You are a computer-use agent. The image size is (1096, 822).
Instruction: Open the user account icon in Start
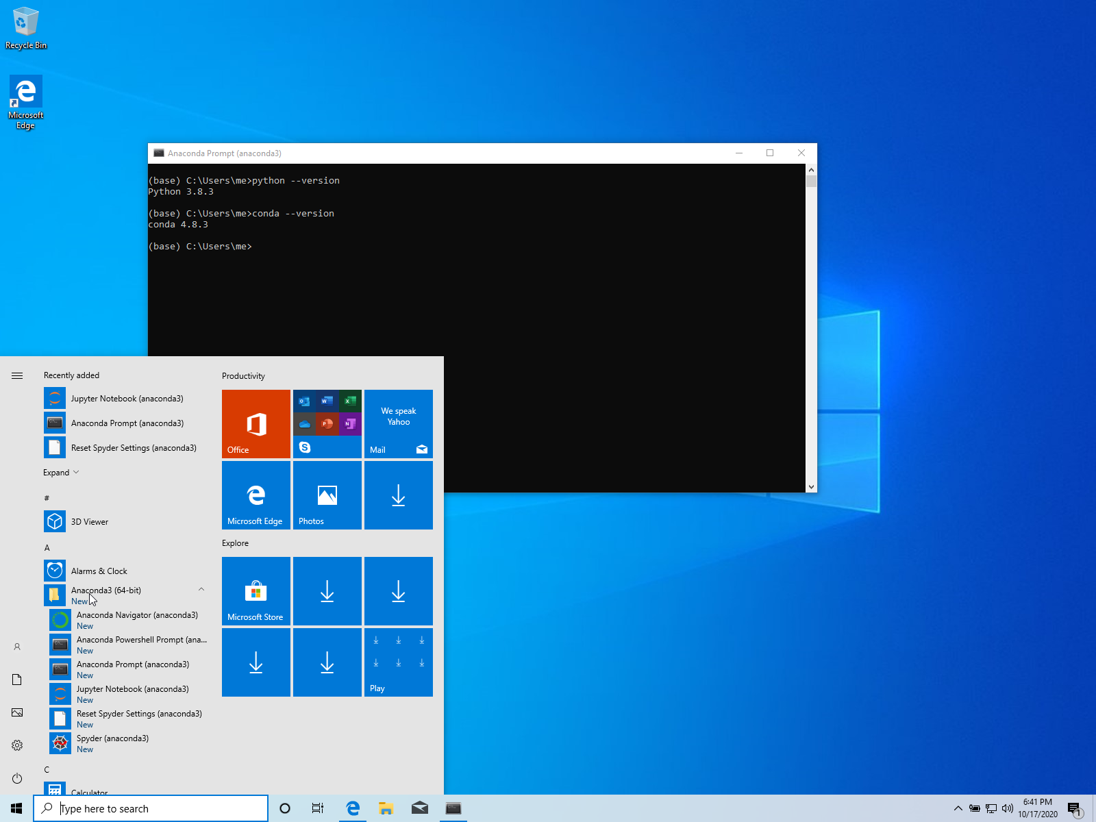[17, 647]
